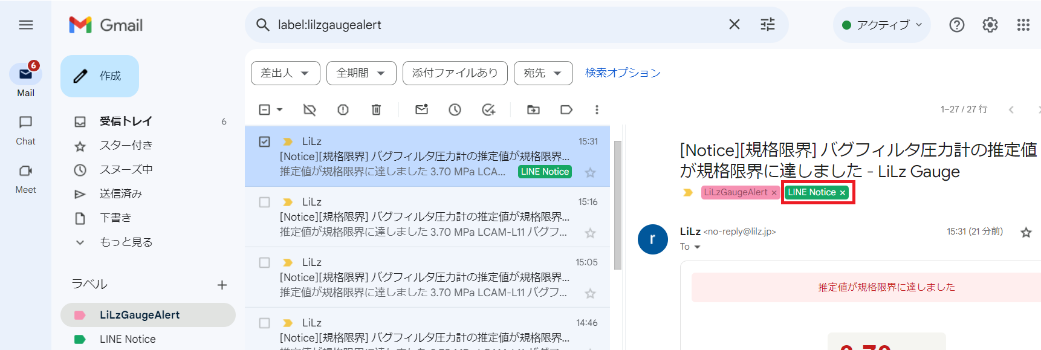The width and height of the screenshot is (1041, 350).
Task: Open Meet in the side rail
Action: [x=25, y=179]
